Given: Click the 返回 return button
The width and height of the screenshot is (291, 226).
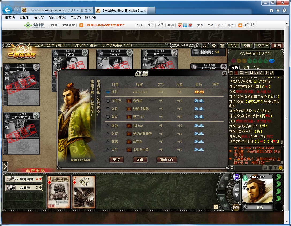Looking at the screenshot, I should tap(277, 46).
